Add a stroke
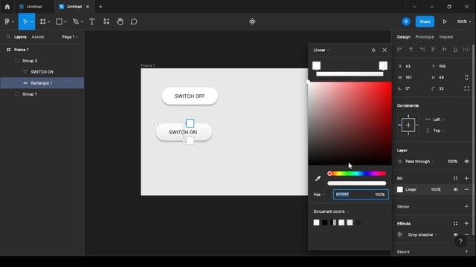 pyautogui.click(x=466, y=206)
